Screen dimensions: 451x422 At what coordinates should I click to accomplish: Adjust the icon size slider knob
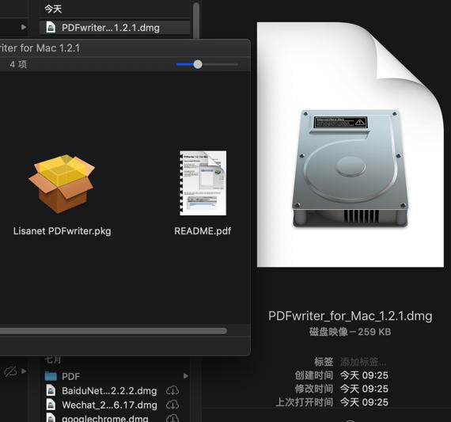[198, 64]
